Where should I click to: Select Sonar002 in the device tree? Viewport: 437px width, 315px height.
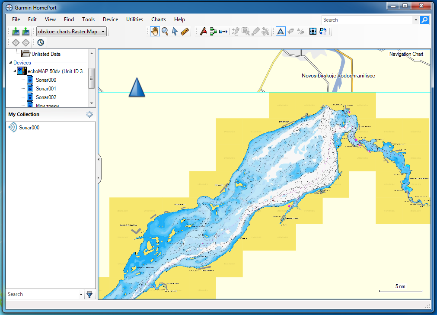coord(41,97)
